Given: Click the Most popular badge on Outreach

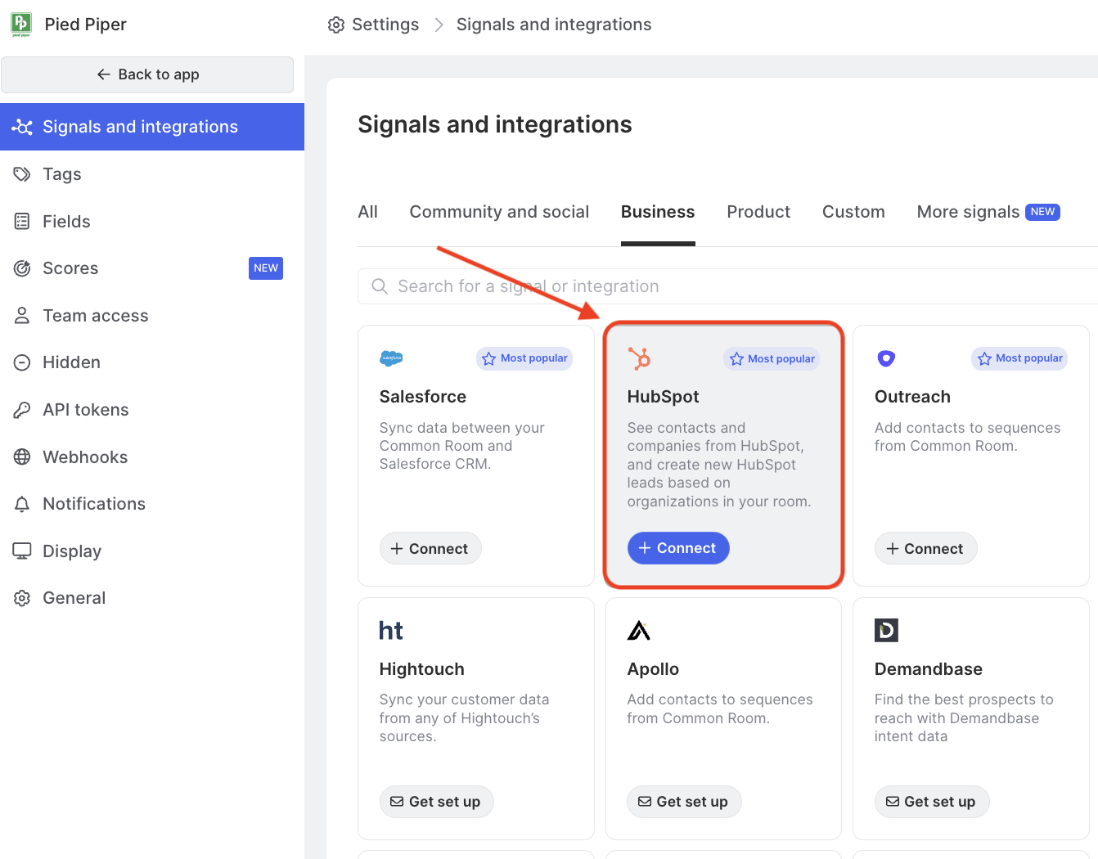Looking at the screenshot, I should pyautogui.click(x=1019, y=358).
